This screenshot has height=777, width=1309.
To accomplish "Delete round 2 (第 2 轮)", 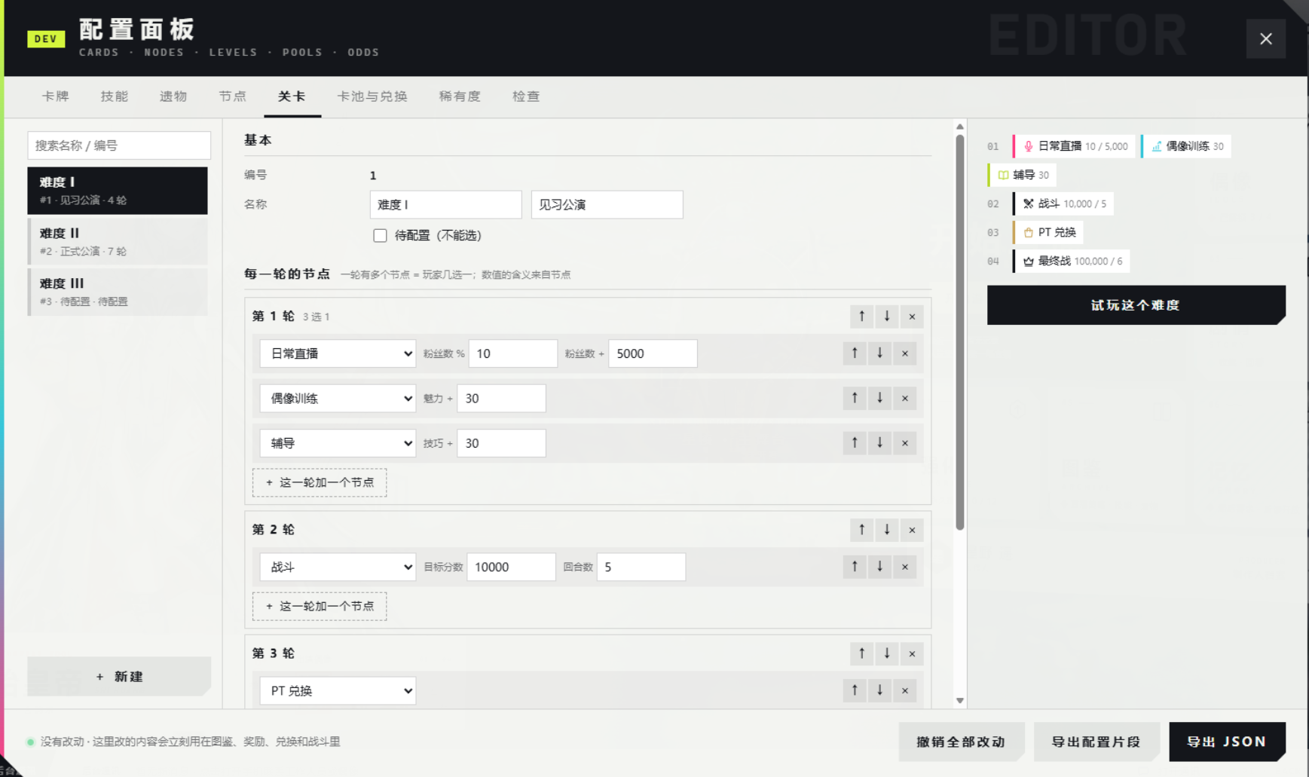I will point(912,530).
